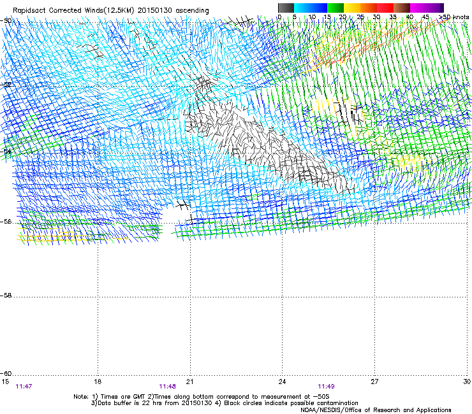Click the orange 25-30 knots color swatch
The width and height of the screenshot is (472, 414).
(369, 8)
